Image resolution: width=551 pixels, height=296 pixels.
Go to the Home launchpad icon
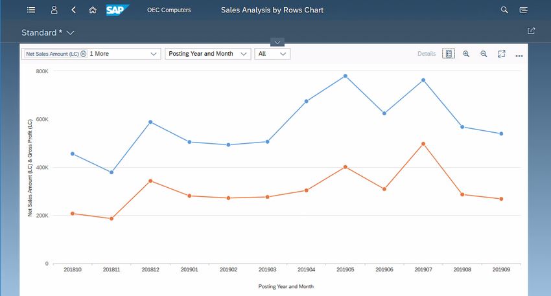[93, 10]
